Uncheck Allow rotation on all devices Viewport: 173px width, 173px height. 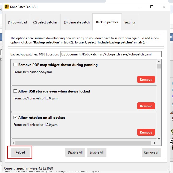coord(15,118)
